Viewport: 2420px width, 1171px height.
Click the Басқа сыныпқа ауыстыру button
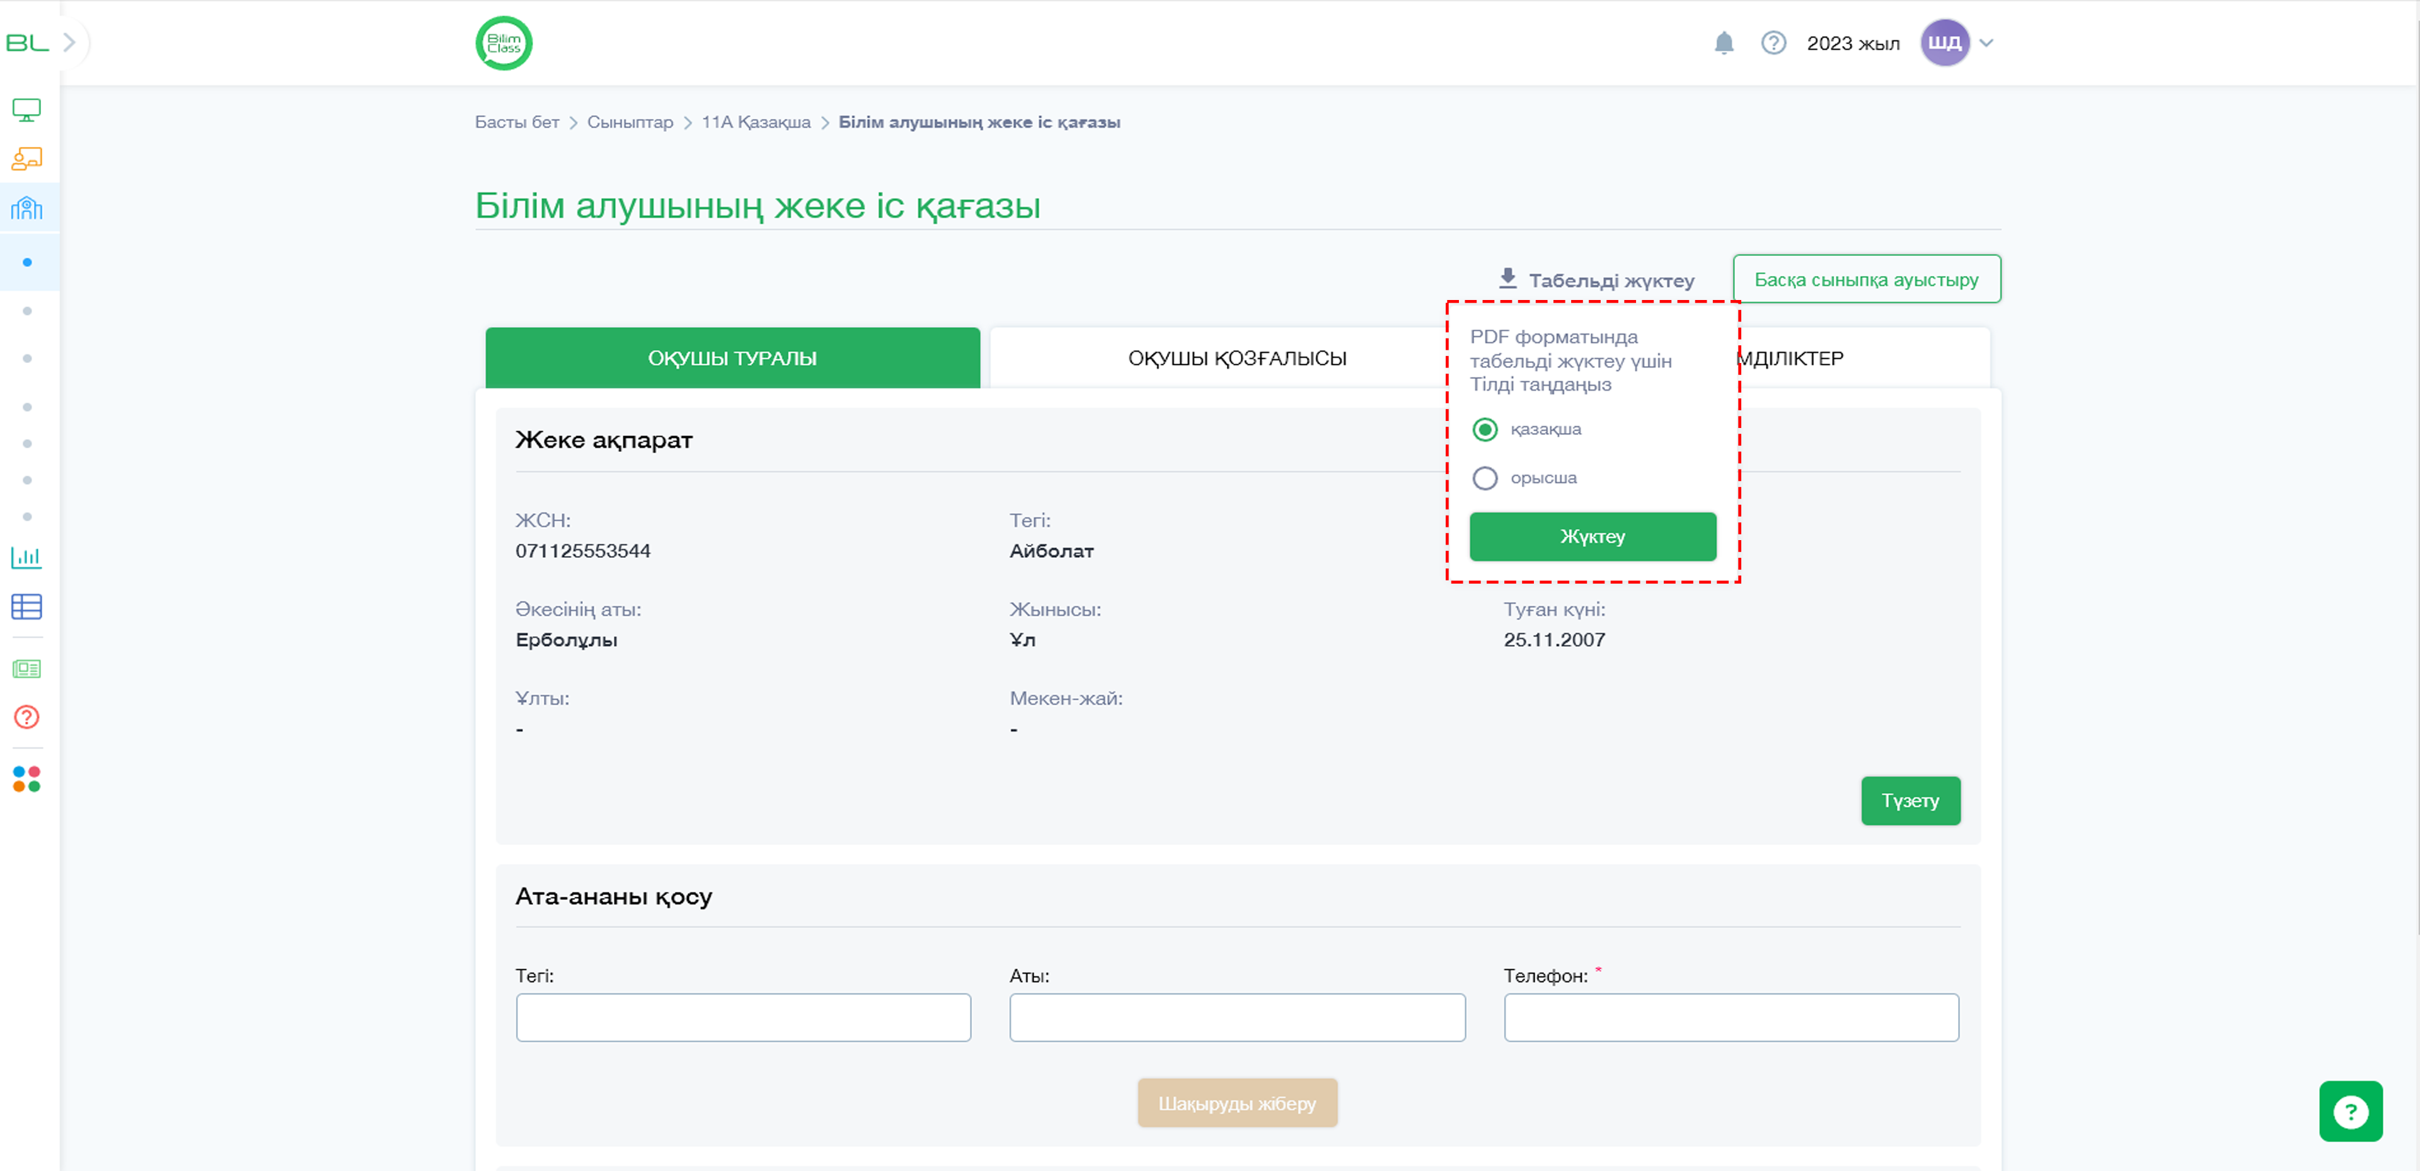click(1867, 279)
